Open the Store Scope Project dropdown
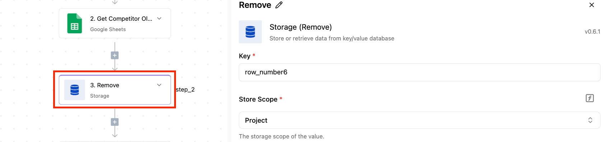The width and height of the screenshot is (608, 142). tap(419, 120)
